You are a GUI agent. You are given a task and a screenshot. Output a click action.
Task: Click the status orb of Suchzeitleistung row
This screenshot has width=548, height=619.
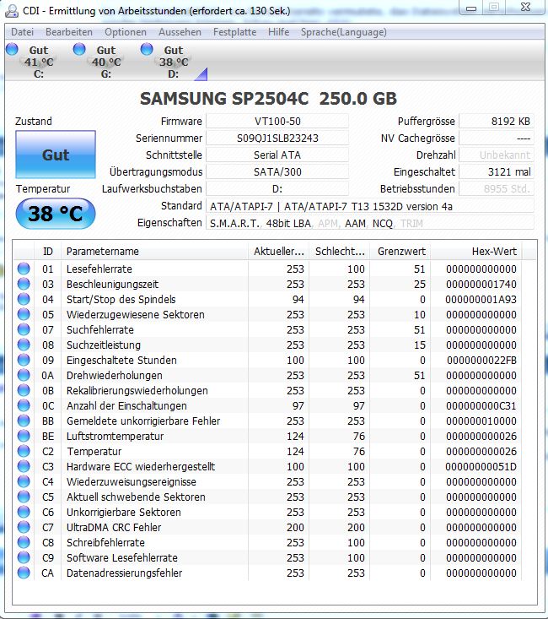24,345
